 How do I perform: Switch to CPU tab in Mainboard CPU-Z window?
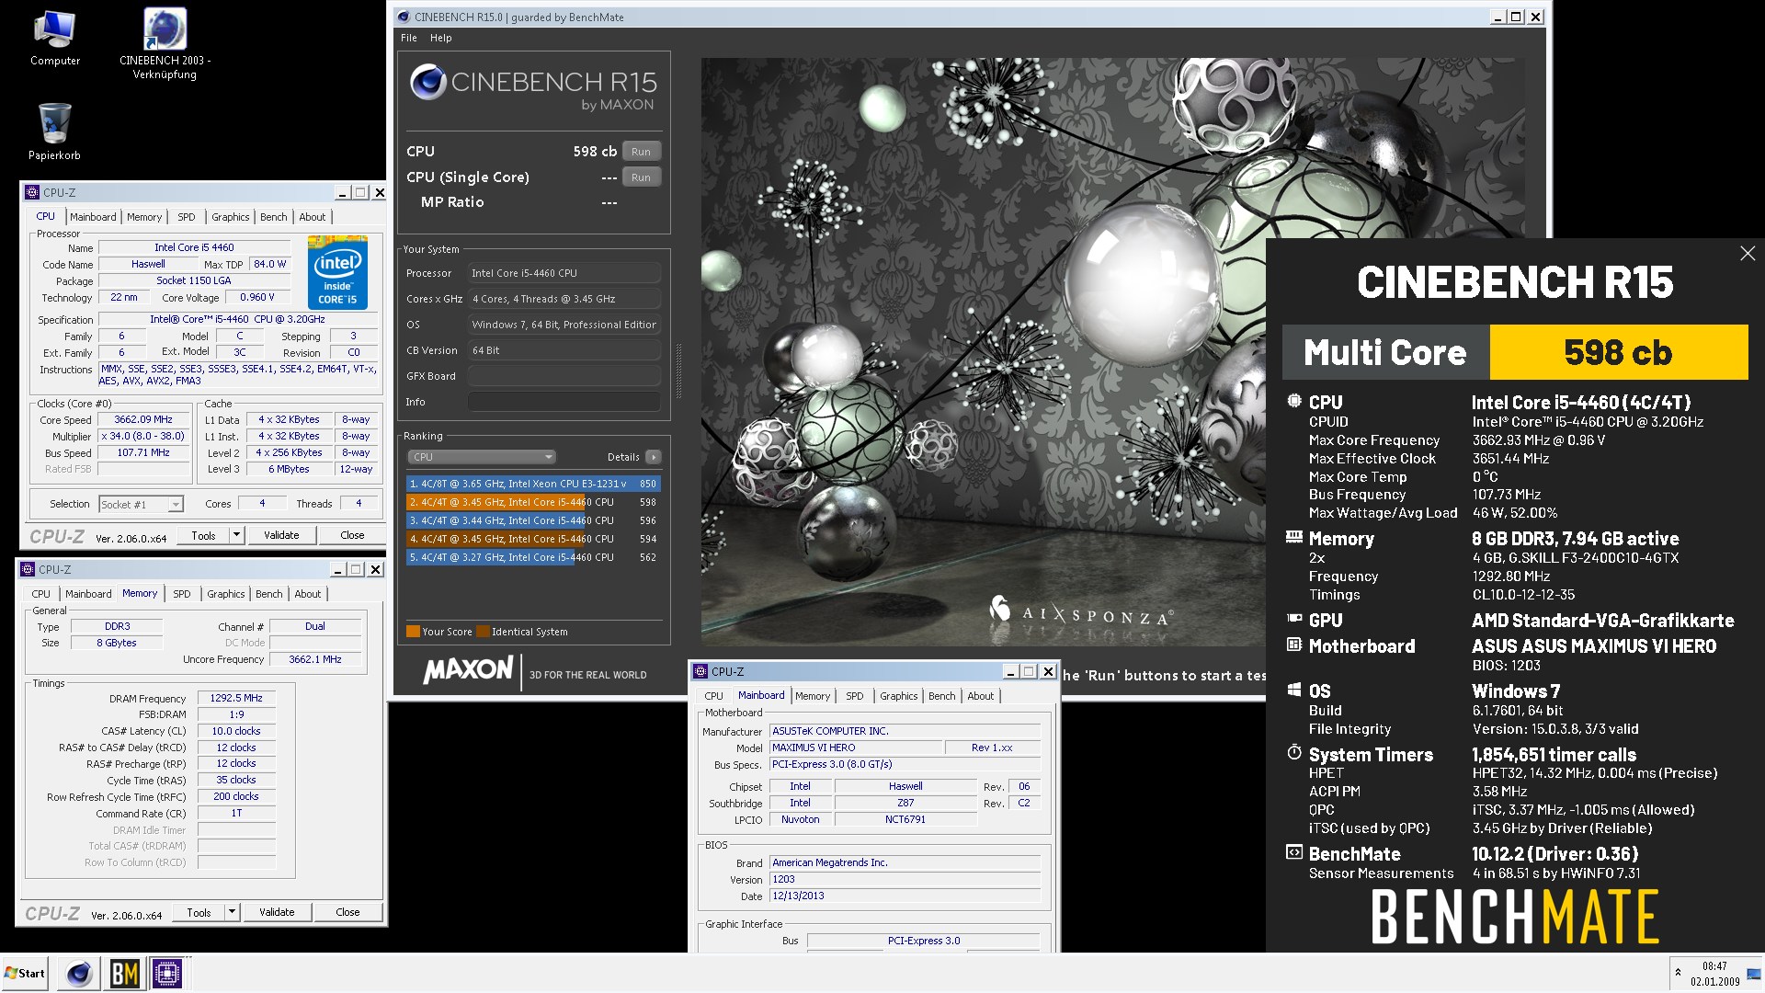coord(714,696)
